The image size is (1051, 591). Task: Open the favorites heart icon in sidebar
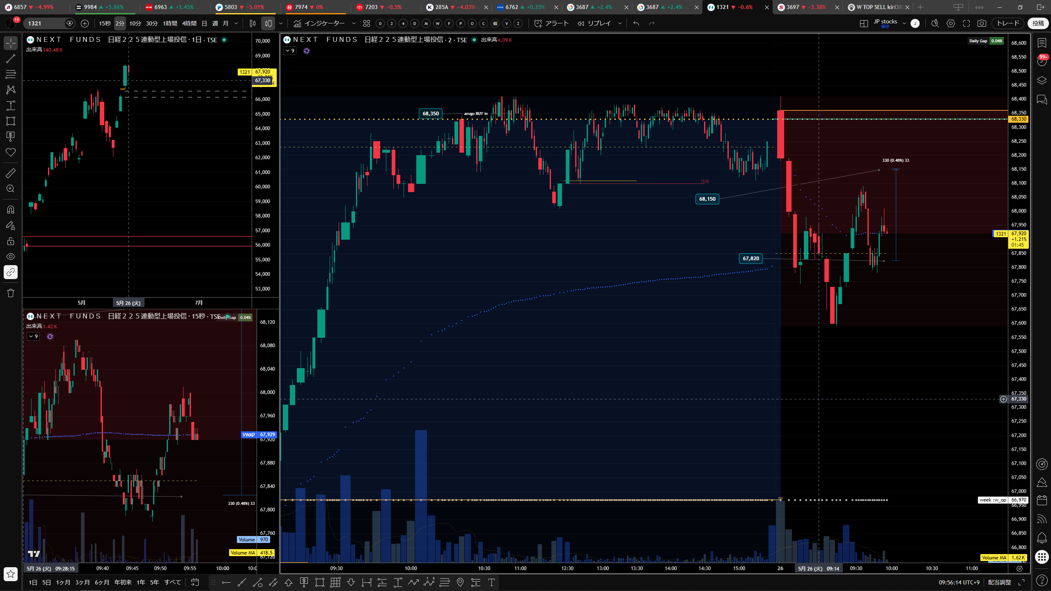11,152
